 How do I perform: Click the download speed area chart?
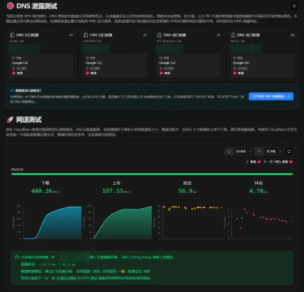click(x=52, y=222)
